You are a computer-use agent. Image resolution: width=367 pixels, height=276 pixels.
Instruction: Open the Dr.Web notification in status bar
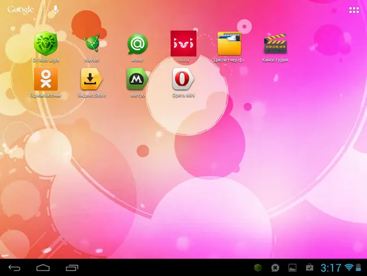coord(258,268)
